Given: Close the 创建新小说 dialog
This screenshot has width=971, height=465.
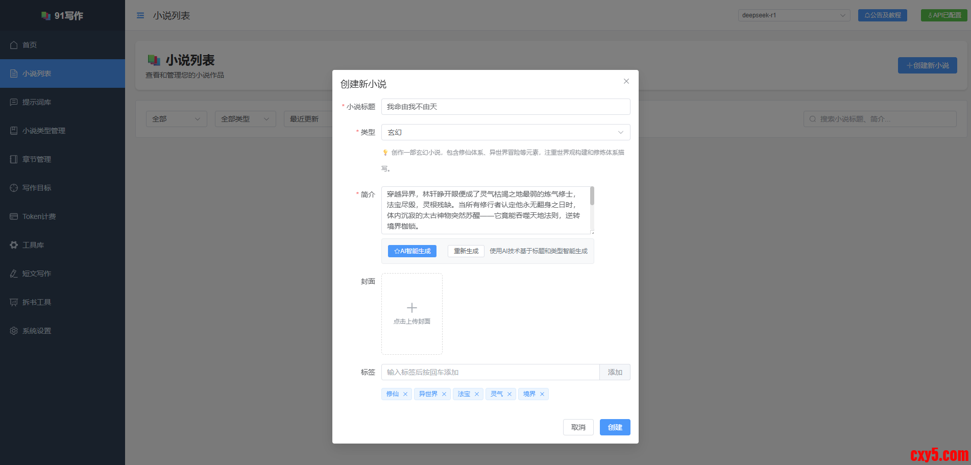Looking at the screenshot, I should click(626, 81).
